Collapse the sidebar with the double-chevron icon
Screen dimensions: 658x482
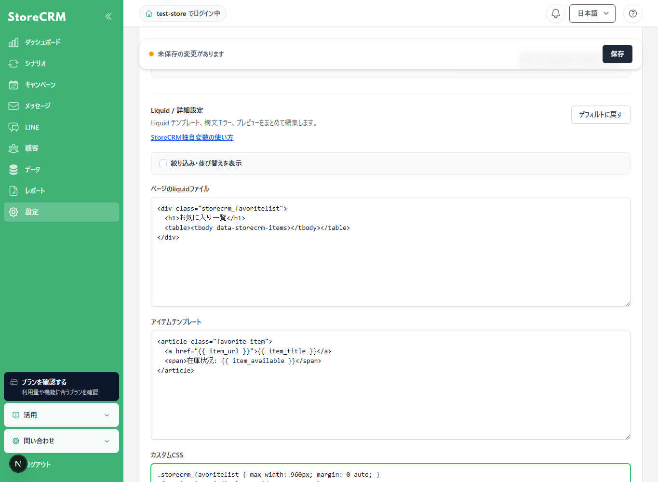point(108,16)
